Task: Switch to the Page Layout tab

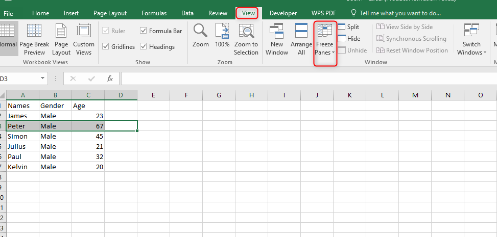Action: point(110,13)
